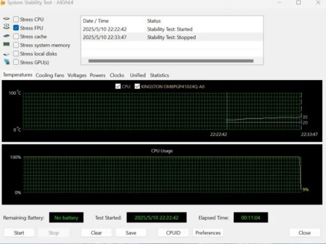Click the 123 FPU icon beside Stress FPU
The height and width of the screenshot is (244, 326).
(x=6, y=28)
